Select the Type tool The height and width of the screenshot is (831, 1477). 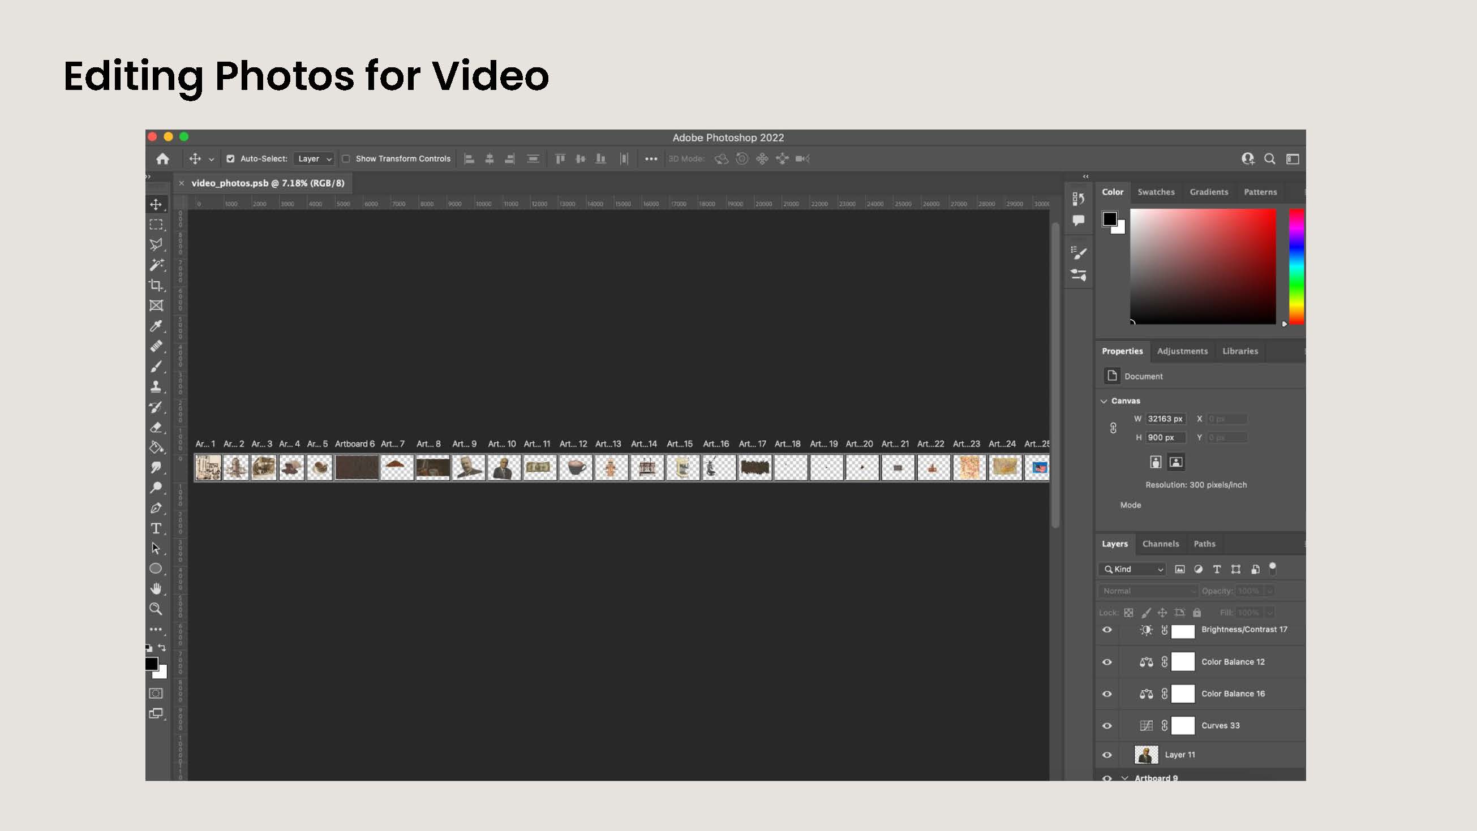click(156, 528)
